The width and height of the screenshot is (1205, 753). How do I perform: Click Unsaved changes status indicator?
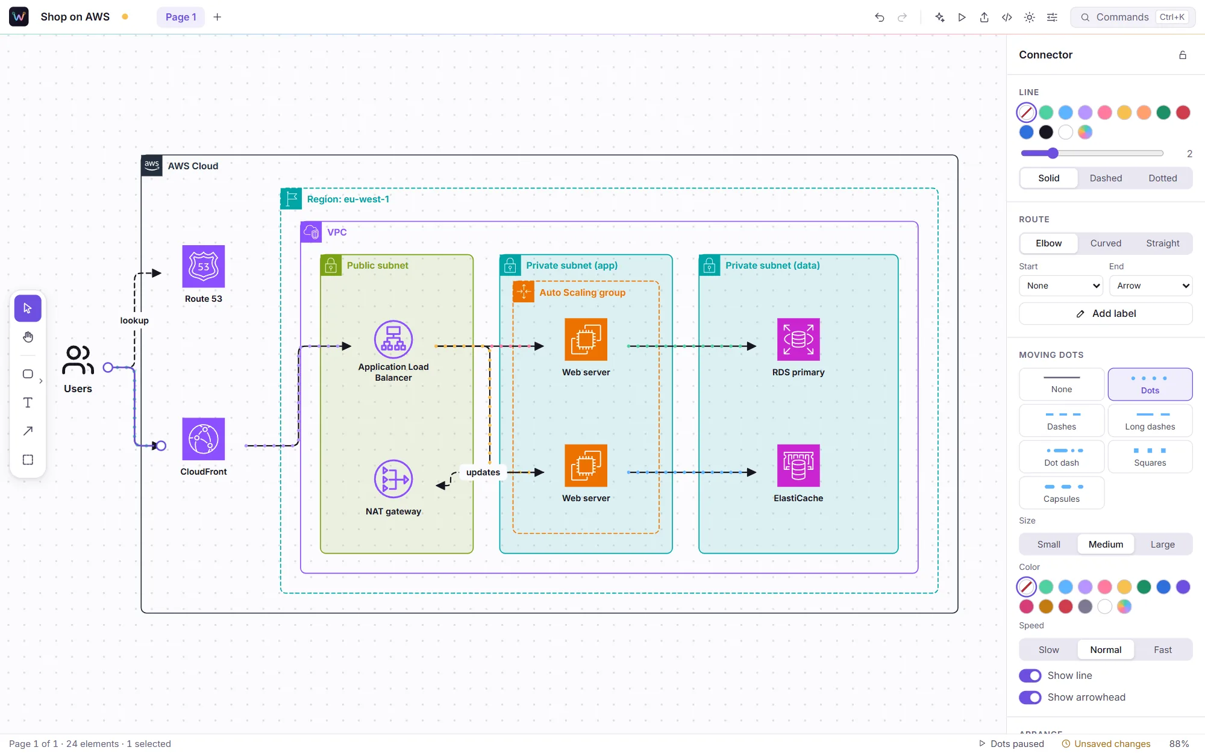point(1106,744)
